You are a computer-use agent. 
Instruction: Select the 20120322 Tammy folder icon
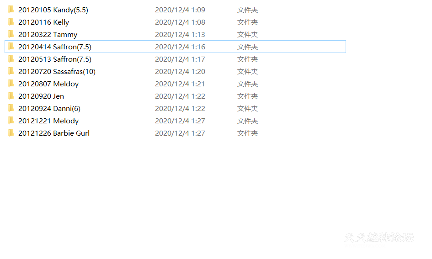click(x=11, y=34)
